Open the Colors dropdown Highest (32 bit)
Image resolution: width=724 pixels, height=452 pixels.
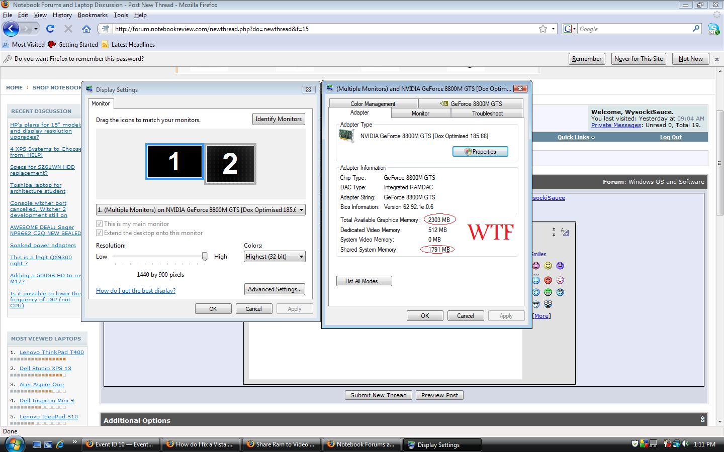coord(275,257)
